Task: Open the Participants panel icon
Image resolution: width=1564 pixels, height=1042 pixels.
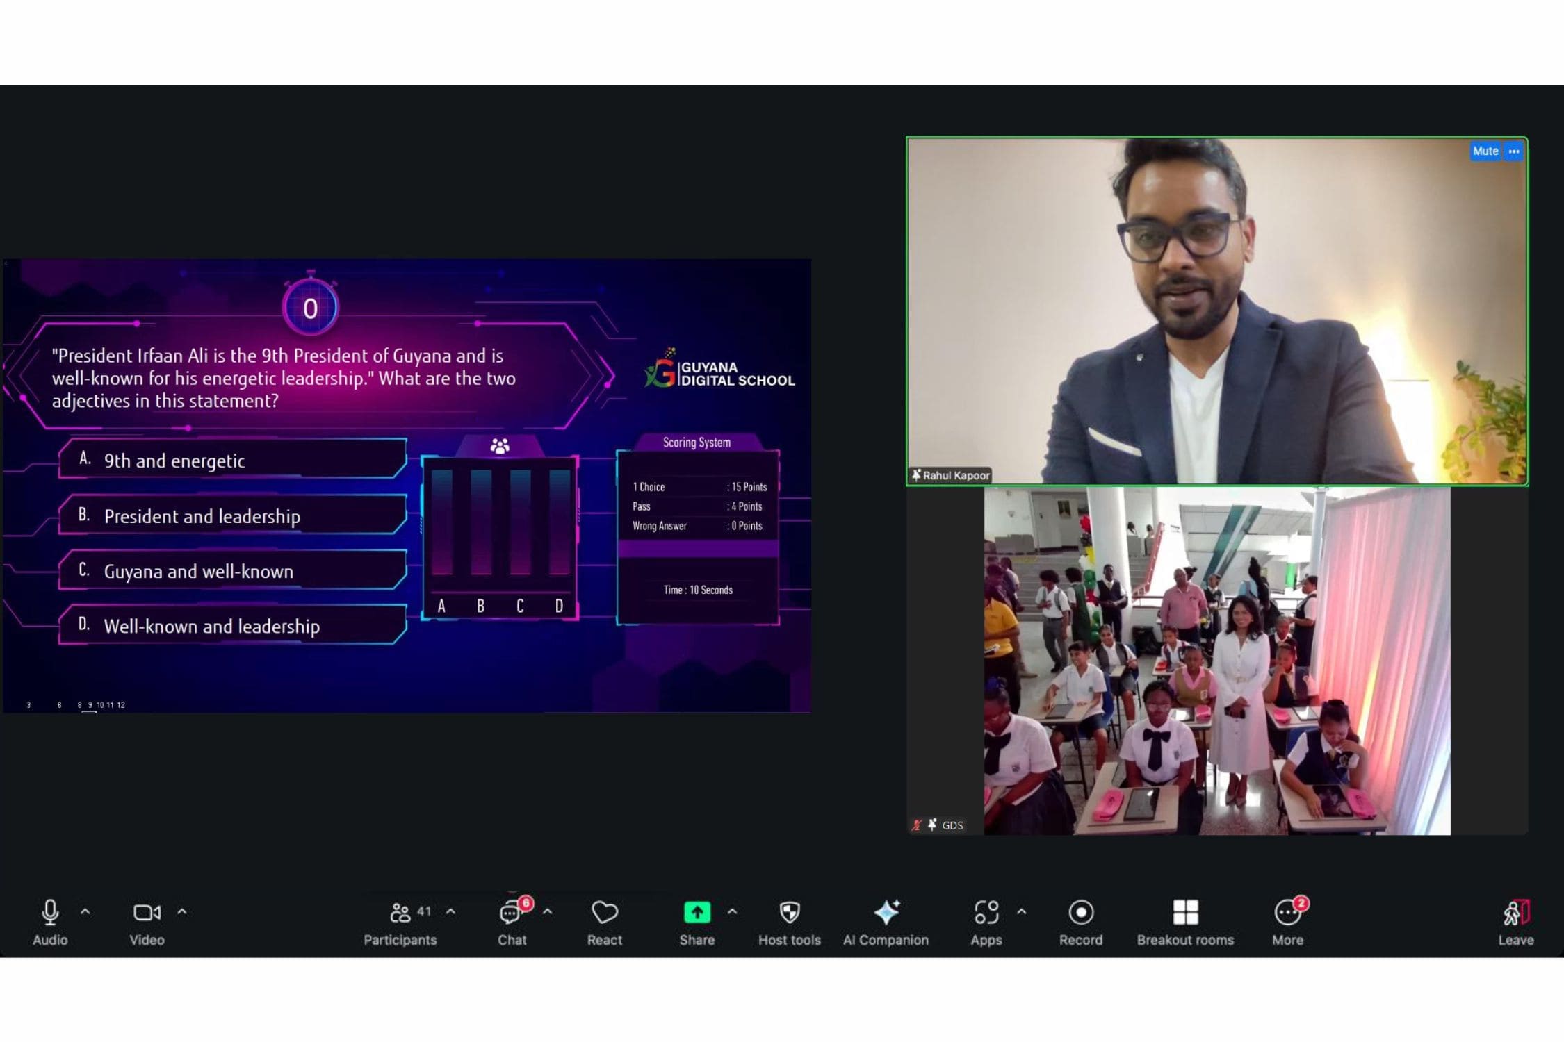Action: coord(400,913)
